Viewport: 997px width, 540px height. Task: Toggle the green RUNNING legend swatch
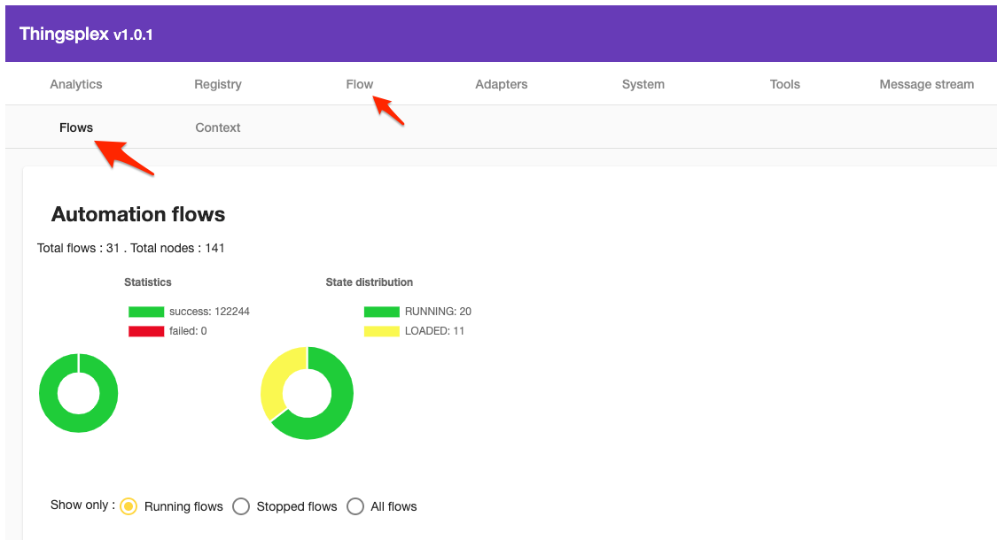[381, 312]
